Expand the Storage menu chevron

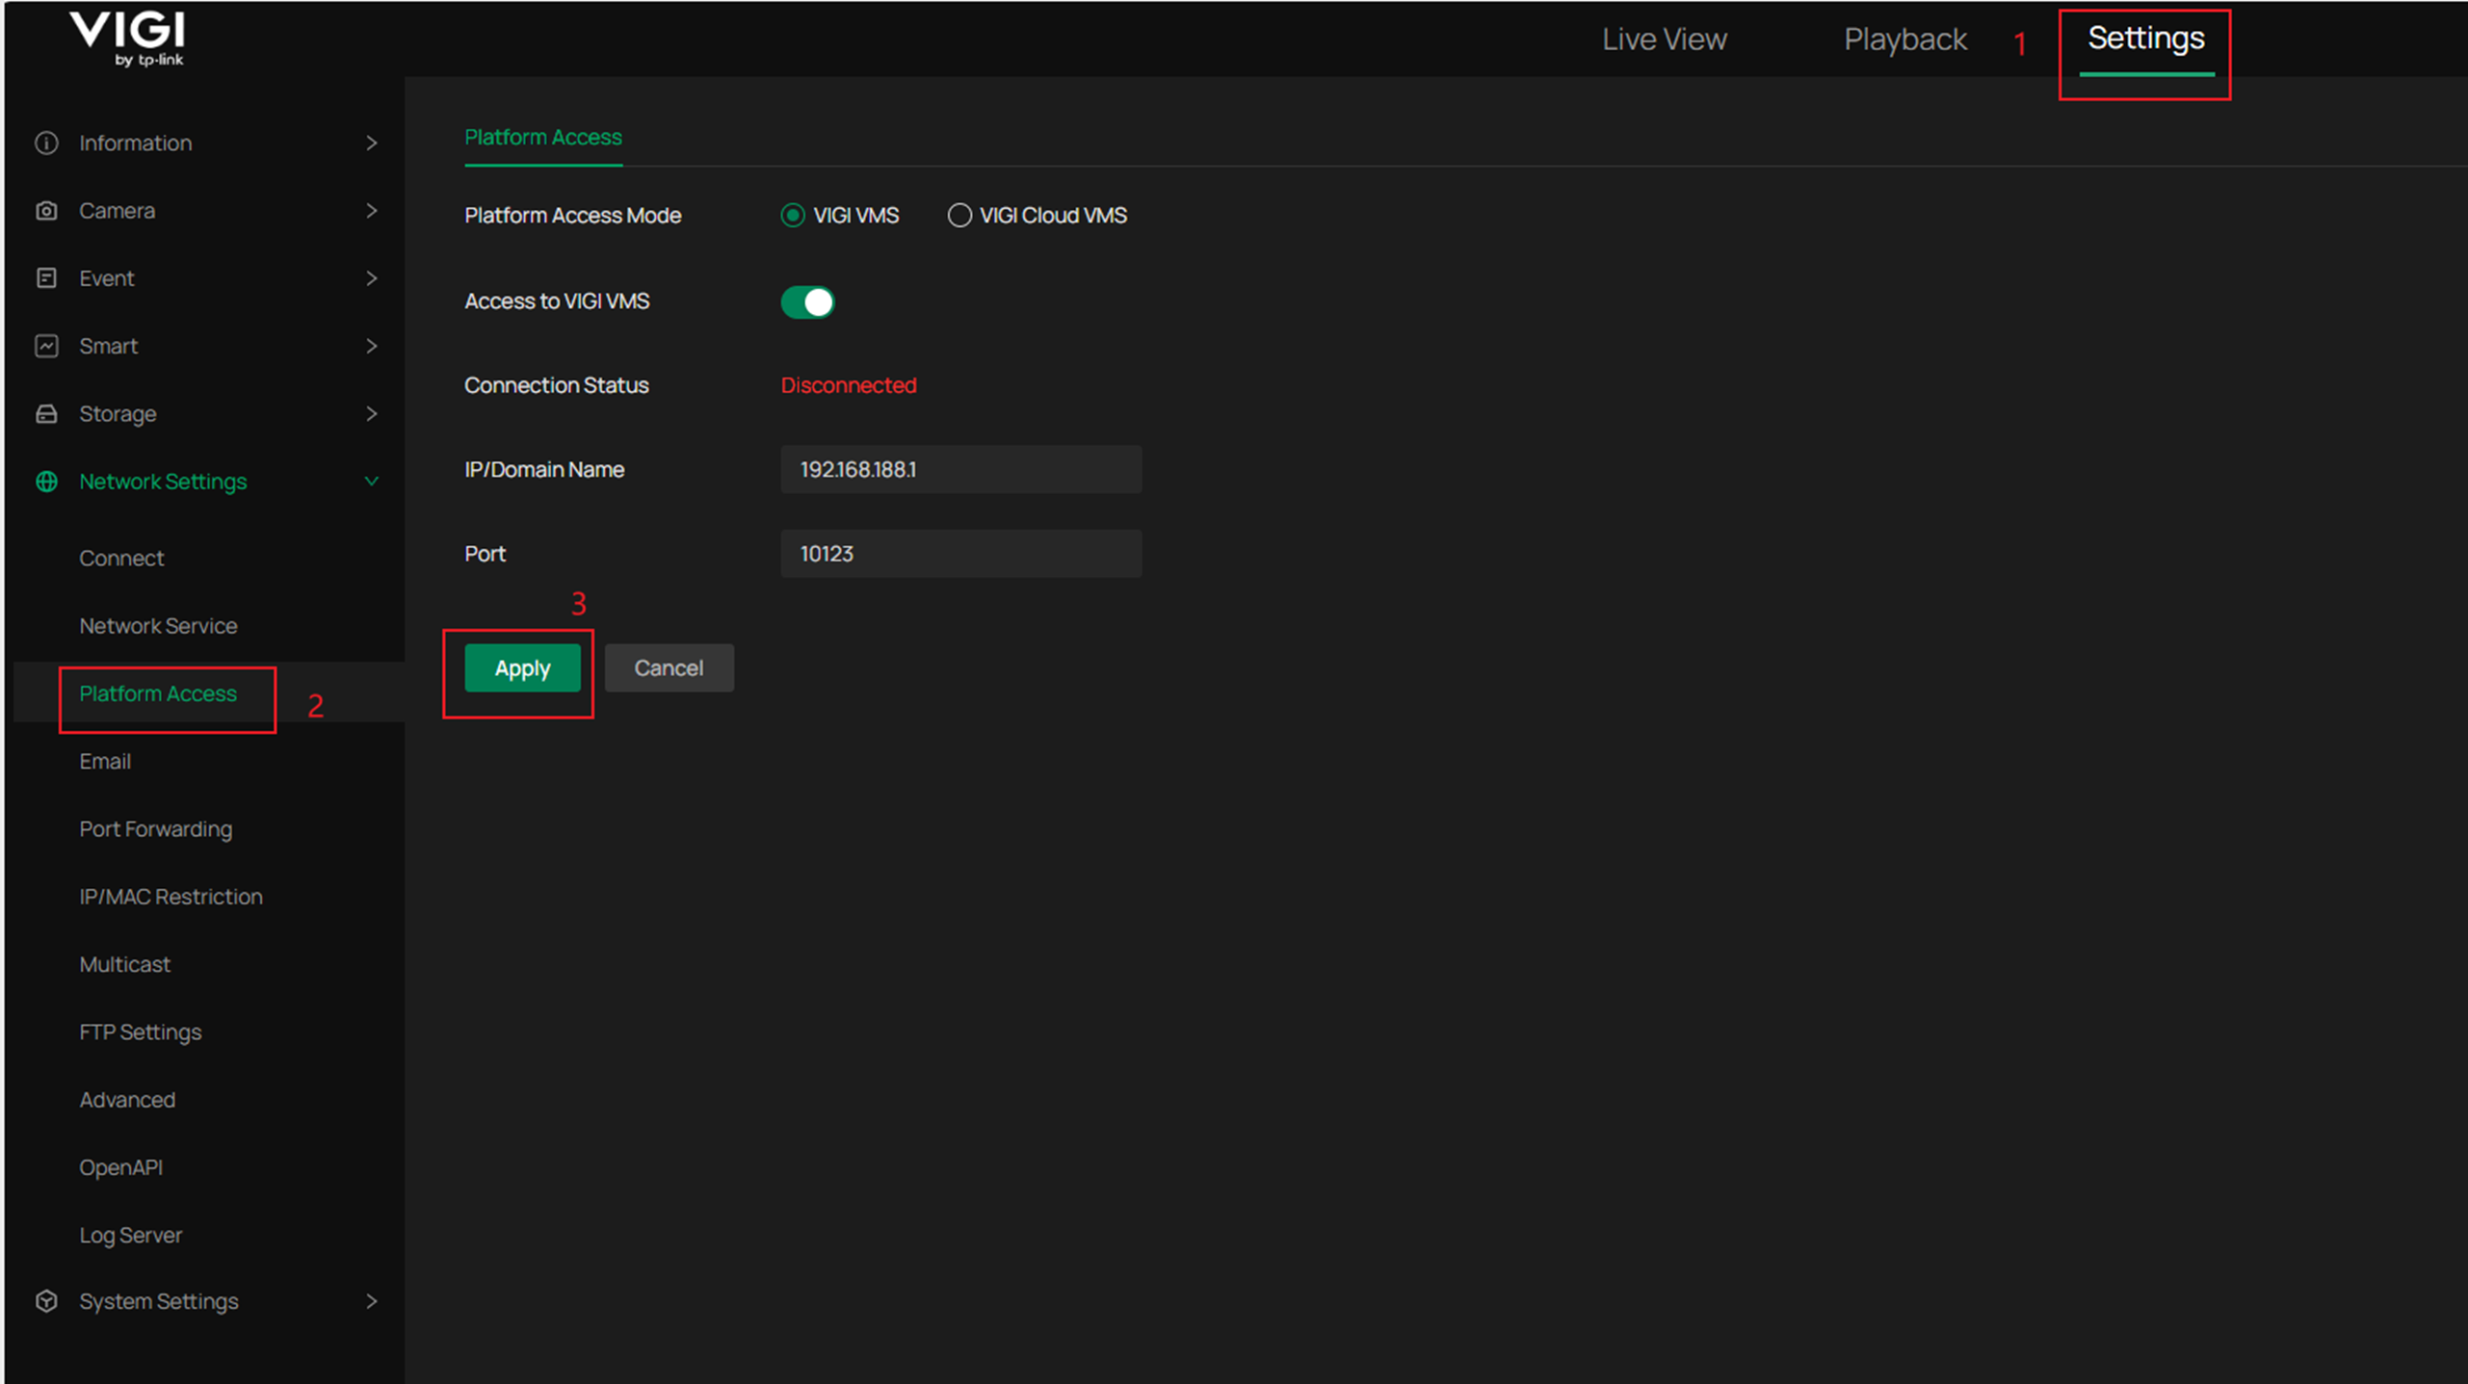(x=372, y=413)
